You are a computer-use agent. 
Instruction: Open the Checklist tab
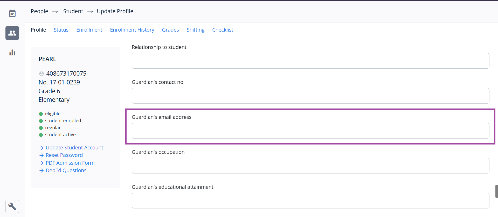pos(223,30)
